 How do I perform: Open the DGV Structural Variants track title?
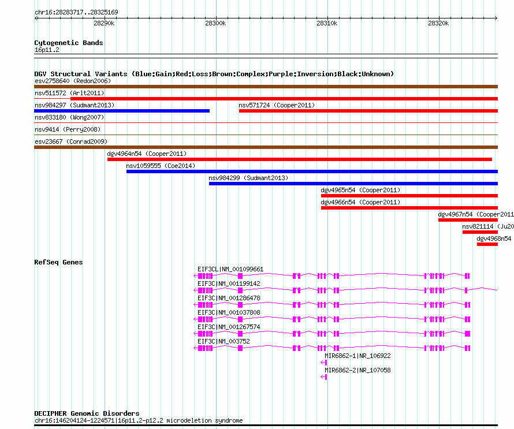(x=214, y=74)
